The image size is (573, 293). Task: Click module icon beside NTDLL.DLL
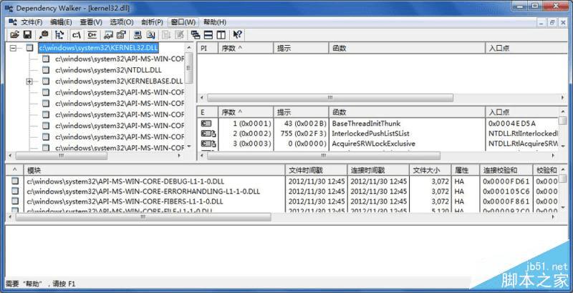click(46, 70)
